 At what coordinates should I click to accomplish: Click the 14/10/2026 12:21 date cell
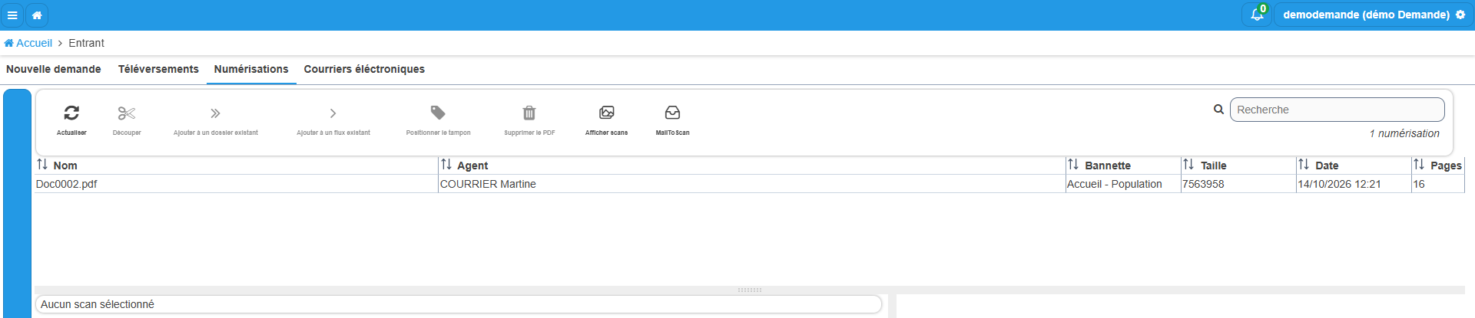pos(1353,184)
